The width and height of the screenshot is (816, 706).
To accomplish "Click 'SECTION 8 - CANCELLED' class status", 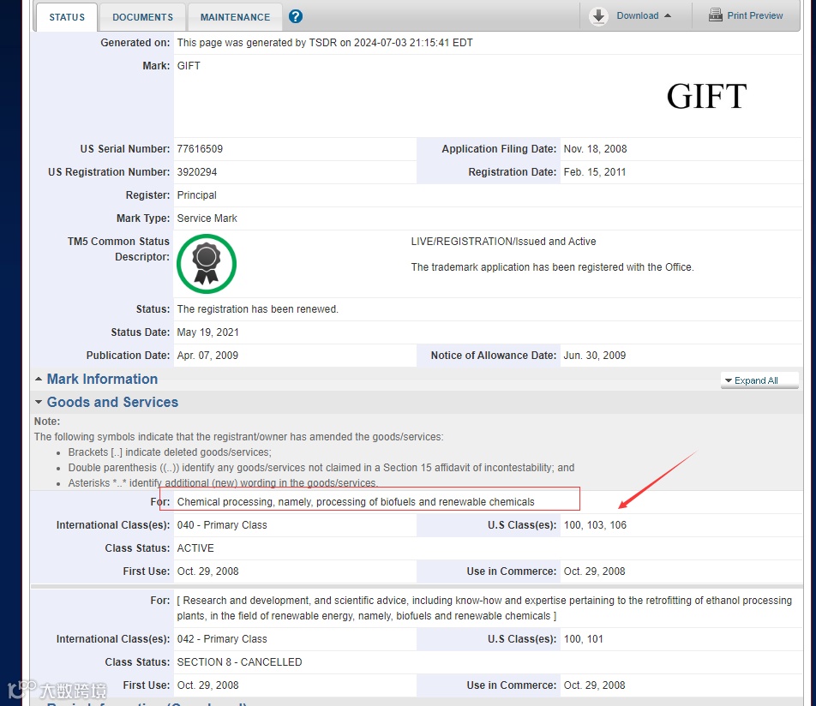I will click(x=239, y=662).
